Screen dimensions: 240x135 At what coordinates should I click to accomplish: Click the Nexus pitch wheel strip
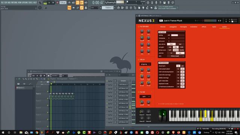point(160,115)
